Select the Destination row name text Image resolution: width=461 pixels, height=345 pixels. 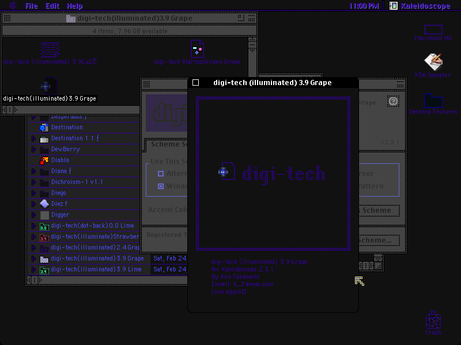click(67, 127)
